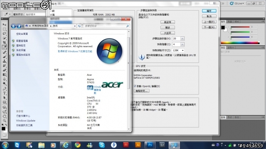Open the 步驟記錄狀態 value dropdown arrow
The width and height of the screenshot is (266, 149).
click(182, 38)
